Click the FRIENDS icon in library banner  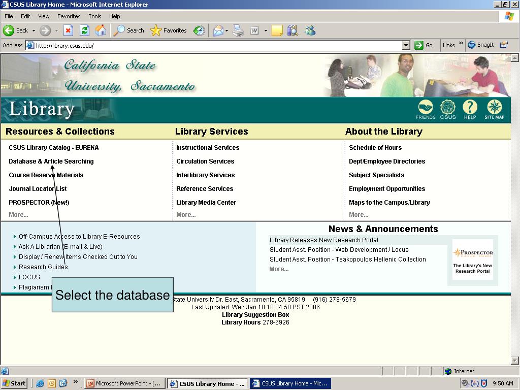(426, 110)
